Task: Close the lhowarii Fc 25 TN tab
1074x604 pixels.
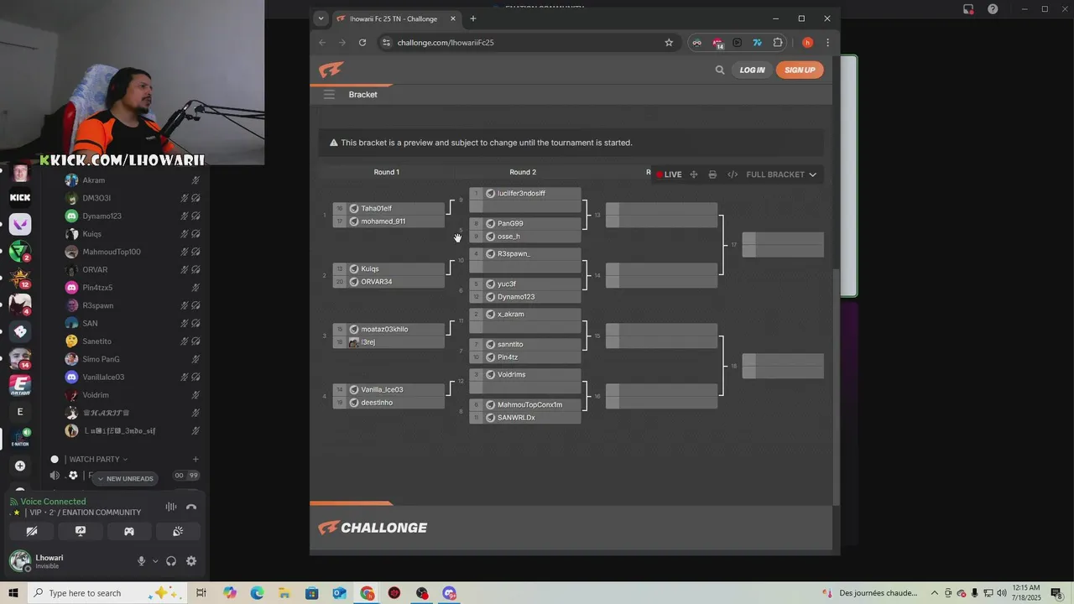Action: coord(453,18)
